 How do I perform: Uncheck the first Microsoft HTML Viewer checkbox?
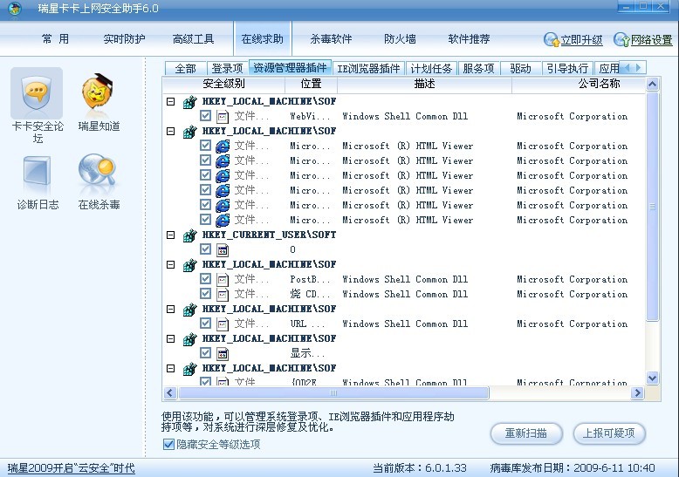206,146
